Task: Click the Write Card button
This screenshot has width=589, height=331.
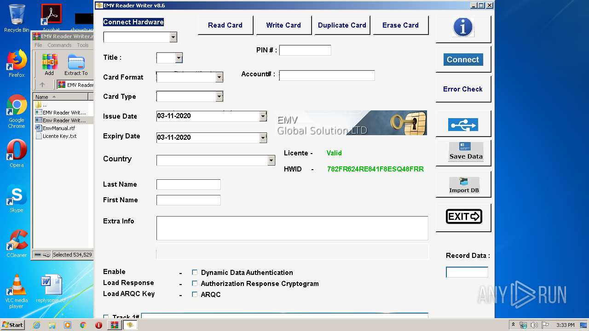Action: pos(283,25)
